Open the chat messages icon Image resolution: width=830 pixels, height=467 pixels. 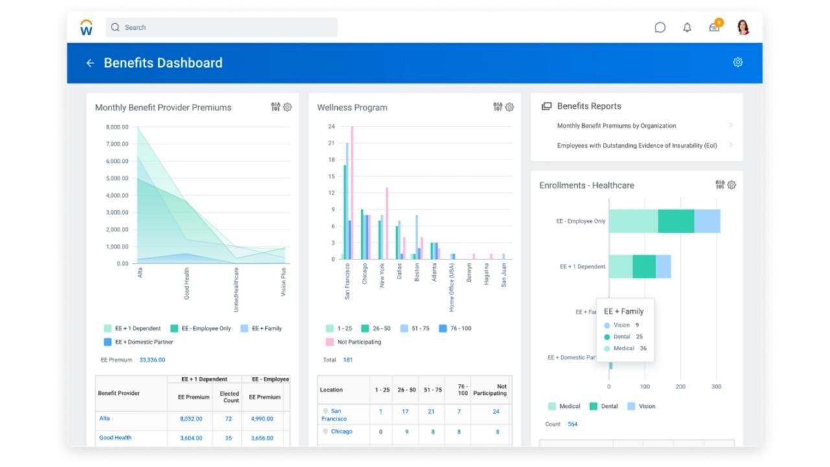[x=660, y=27]
